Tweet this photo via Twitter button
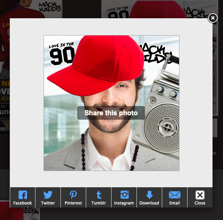Image resolution: width=223 pixels, height=220 pixels. pyautogui.click(x=48, y=197)
